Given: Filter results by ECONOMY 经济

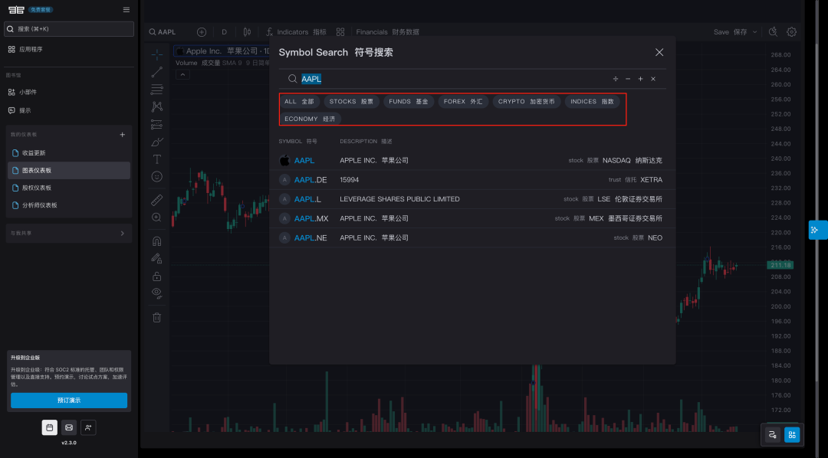Looking at the screenshot, I should point(310,119).
